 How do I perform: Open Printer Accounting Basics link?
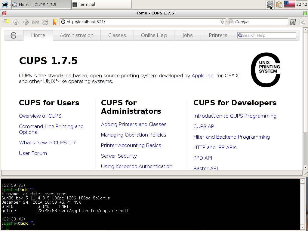(131, 145)
